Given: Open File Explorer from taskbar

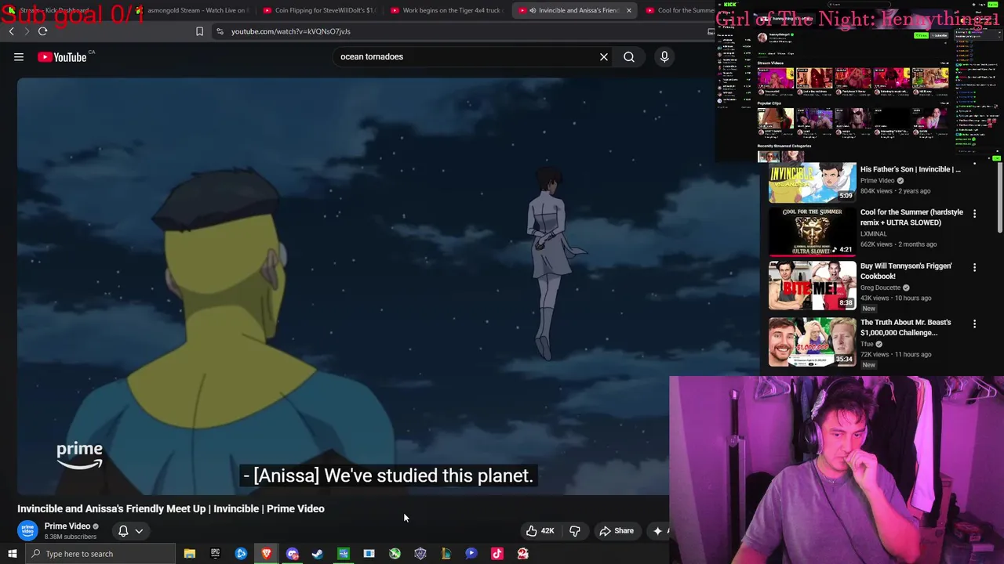Looking at the screenshot, I should pos(189,554).
